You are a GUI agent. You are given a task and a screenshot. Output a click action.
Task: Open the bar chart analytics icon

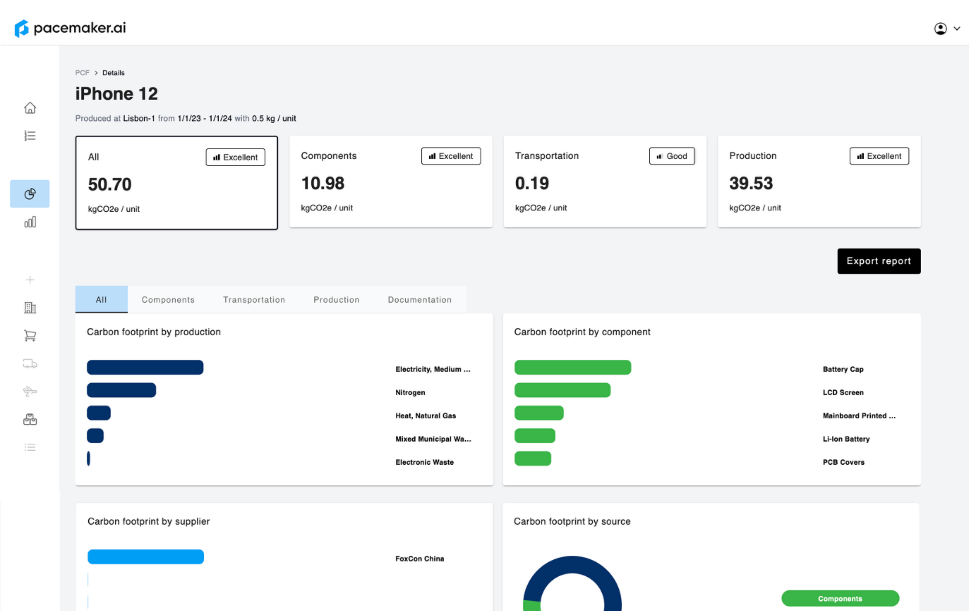[30, 222]
